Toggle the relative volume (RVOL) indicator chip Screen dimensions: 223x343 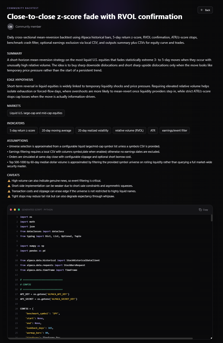point(129,130)
